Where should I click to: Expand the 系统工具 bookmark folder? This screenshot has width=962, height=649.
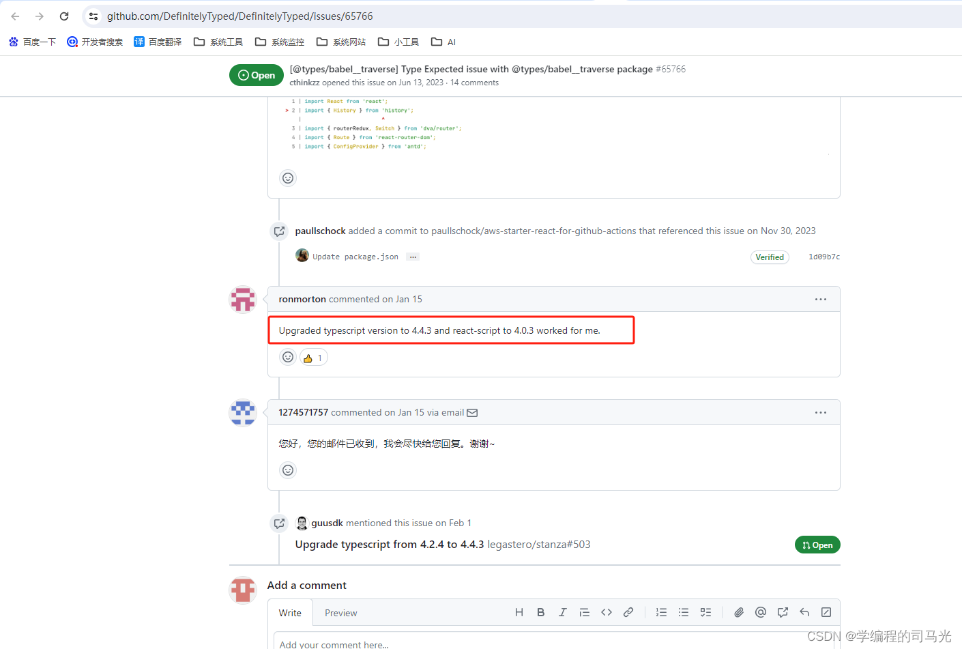pyautogui.click(x=218, y=42)
